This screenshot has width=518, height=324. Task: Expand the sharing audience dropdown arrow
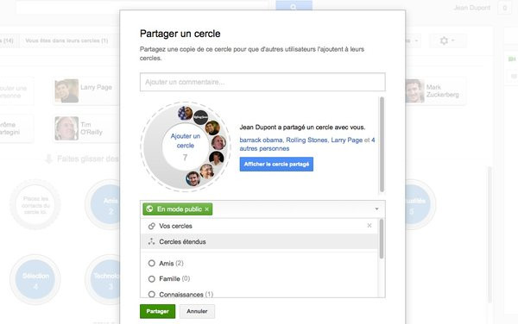tap(376, 209)
